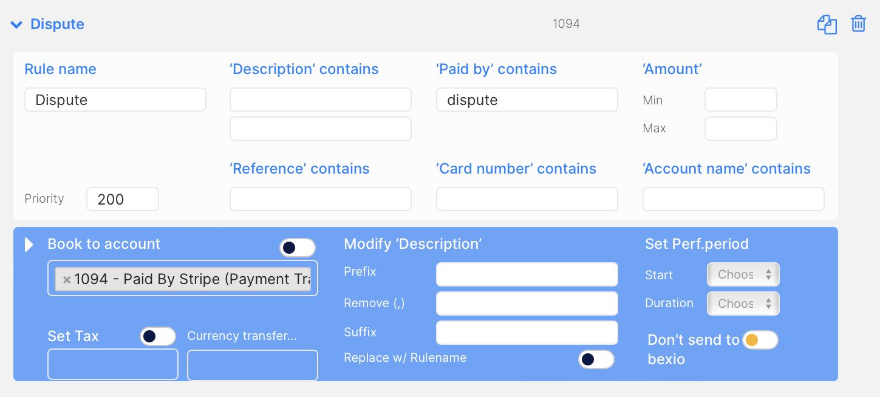The width and height of the screenshot is (880, 397).
Task: Click the Suffix description field
Action: point(527,333)
